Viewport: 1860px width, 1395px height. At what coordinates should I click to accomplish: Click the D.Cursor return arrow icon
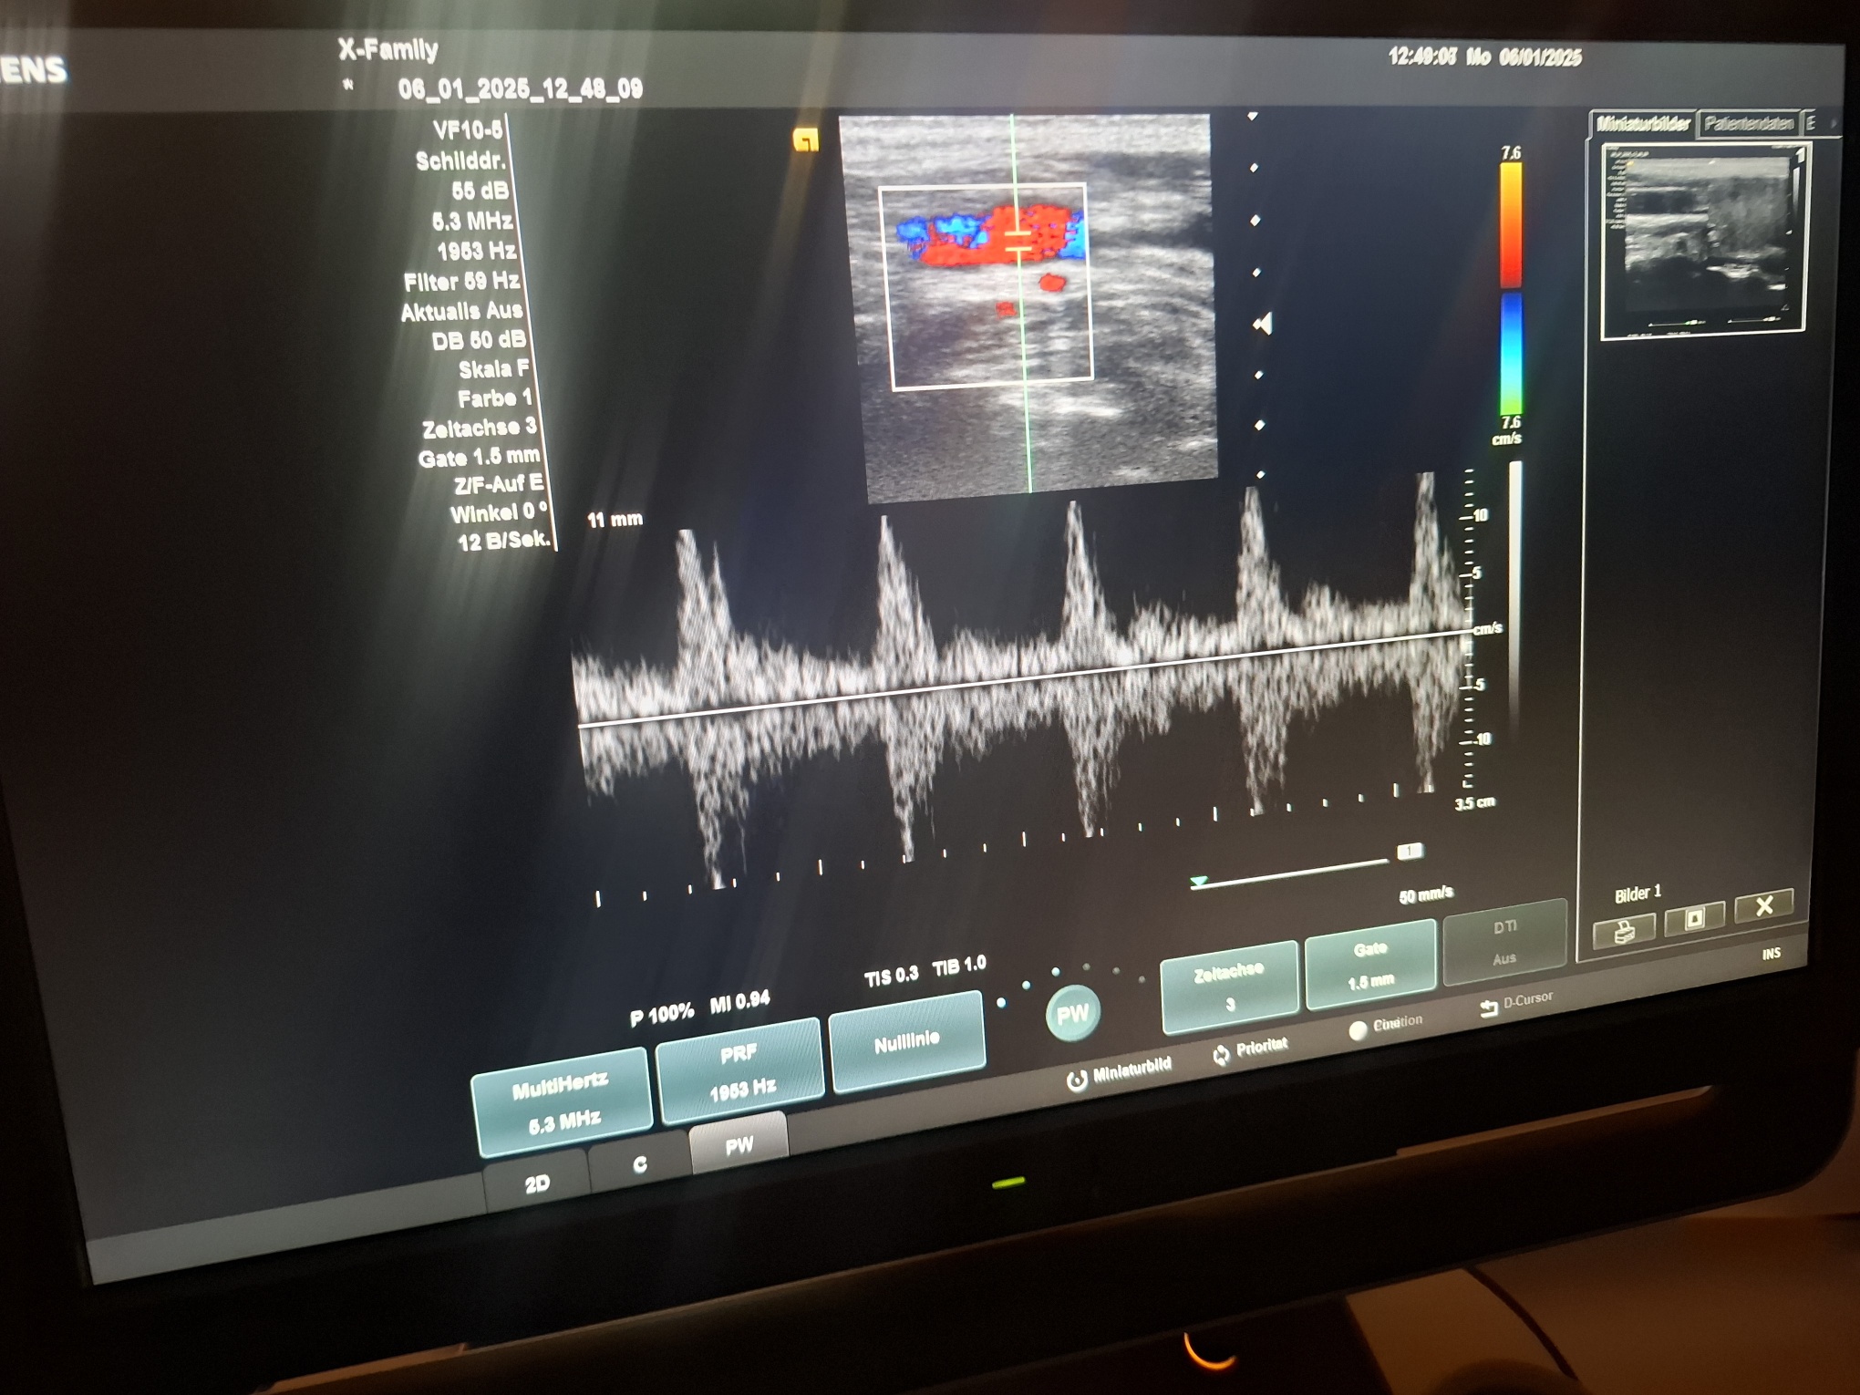(1489, 1007)
